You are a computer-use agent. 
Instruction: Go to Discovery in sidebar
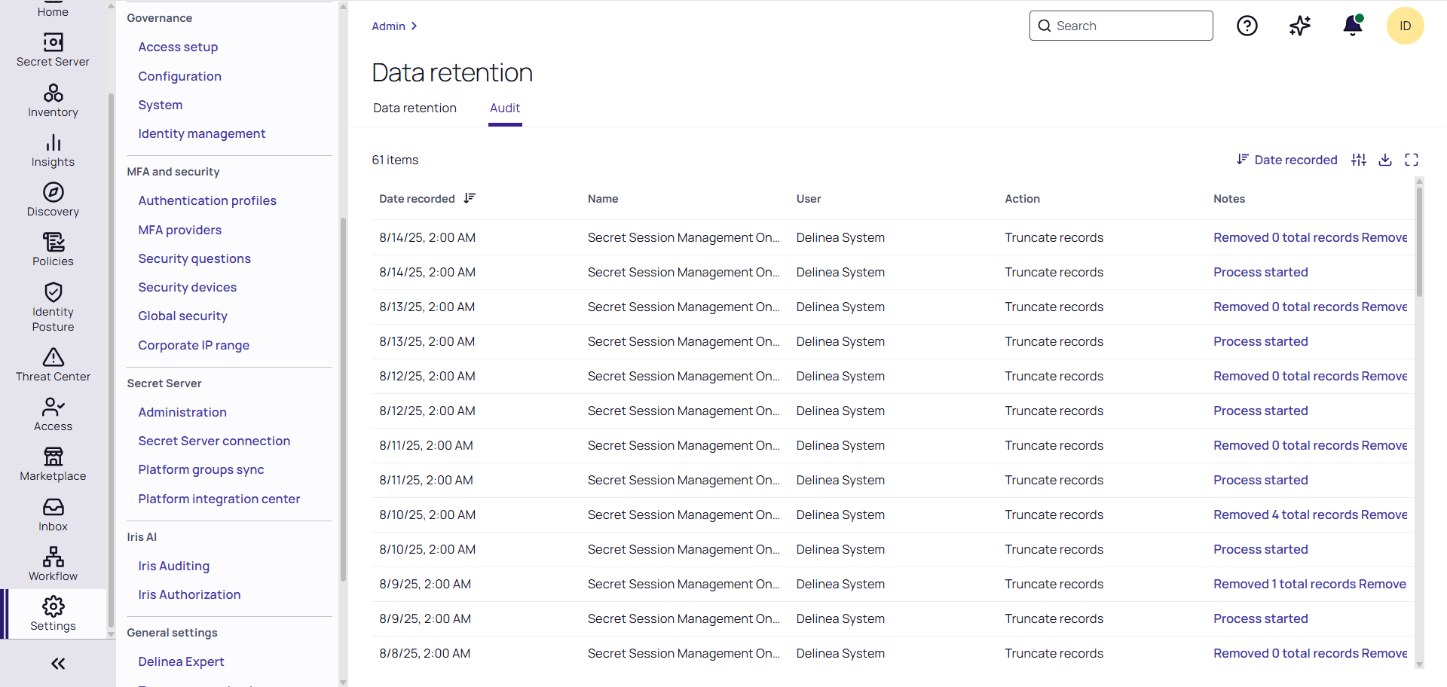coord(53,200)
